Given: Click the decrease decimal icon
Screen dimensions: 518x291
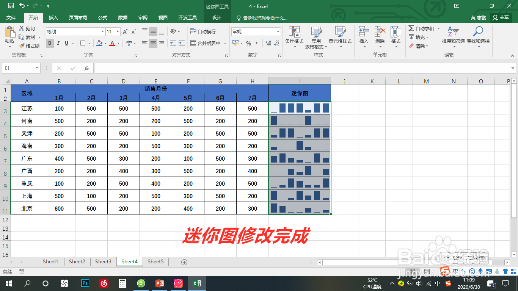Looking at the screenshot, I should (x=278, y=43).
